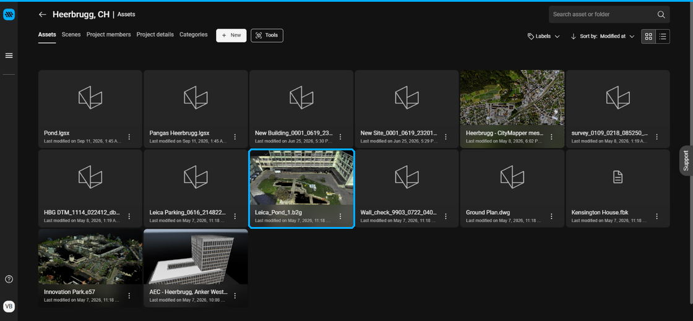Click the New asset button
The image size is (693, 321).
[231, 35]
